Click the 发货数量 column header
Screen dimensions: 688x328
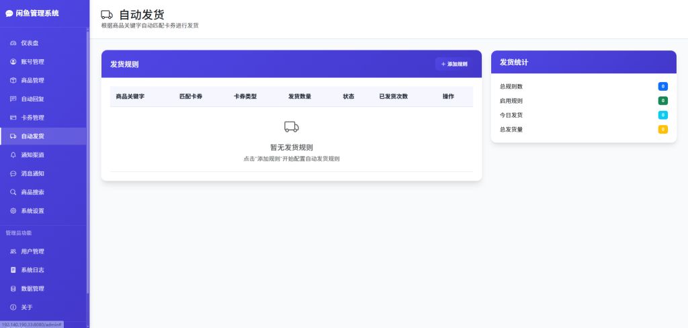tap(300, 97)
